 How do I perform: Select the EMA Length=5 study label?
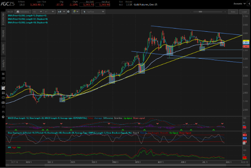pos(27,16)
